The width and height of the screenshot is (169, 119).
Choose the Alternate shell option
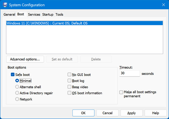coord(17,87)
